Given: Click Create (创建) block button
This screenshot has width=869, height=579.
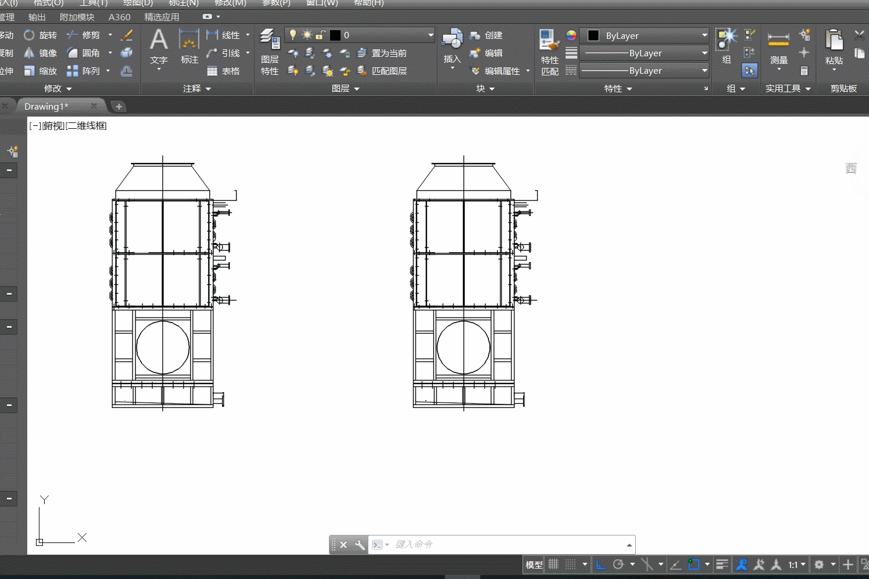Looking at the screenshot, I should click(486, 35).
